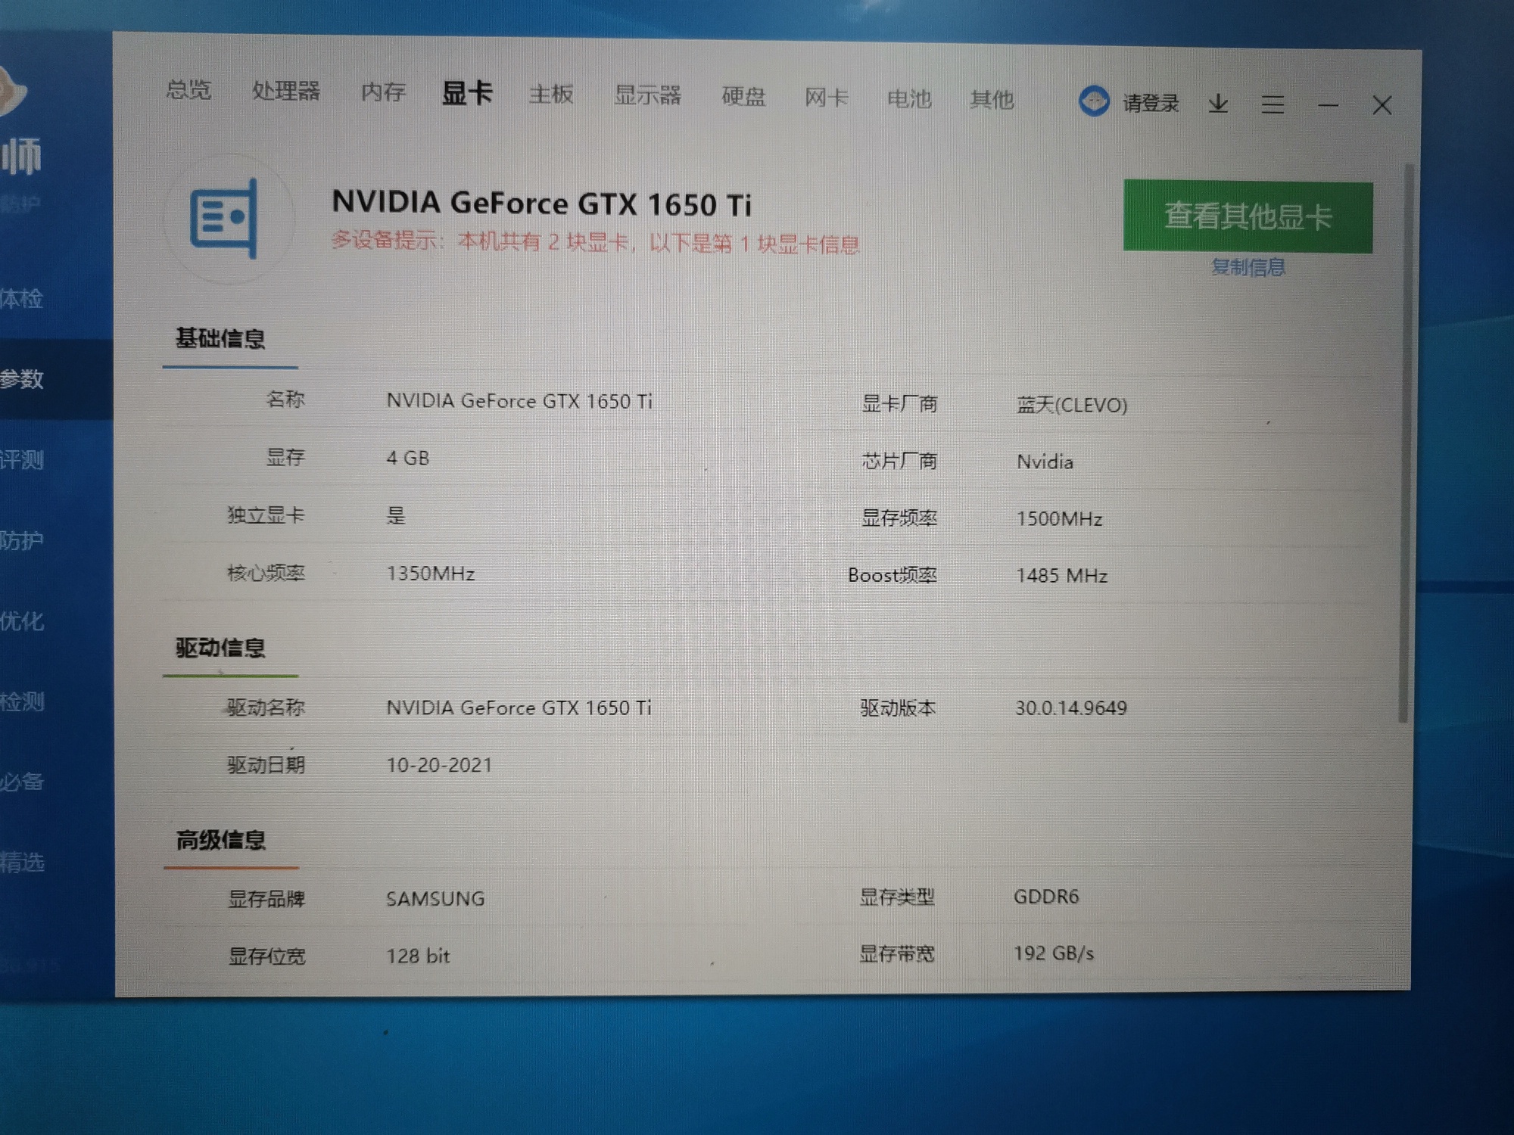Click the Nvidia chip vendor value
This screenshot has height=1135, width=1514.
[x=1045, y=462]
